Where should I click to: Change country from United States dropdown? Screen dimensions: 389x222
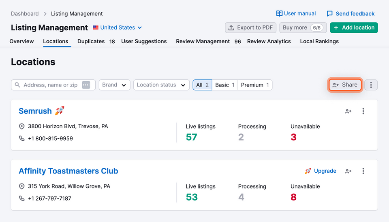118,27
